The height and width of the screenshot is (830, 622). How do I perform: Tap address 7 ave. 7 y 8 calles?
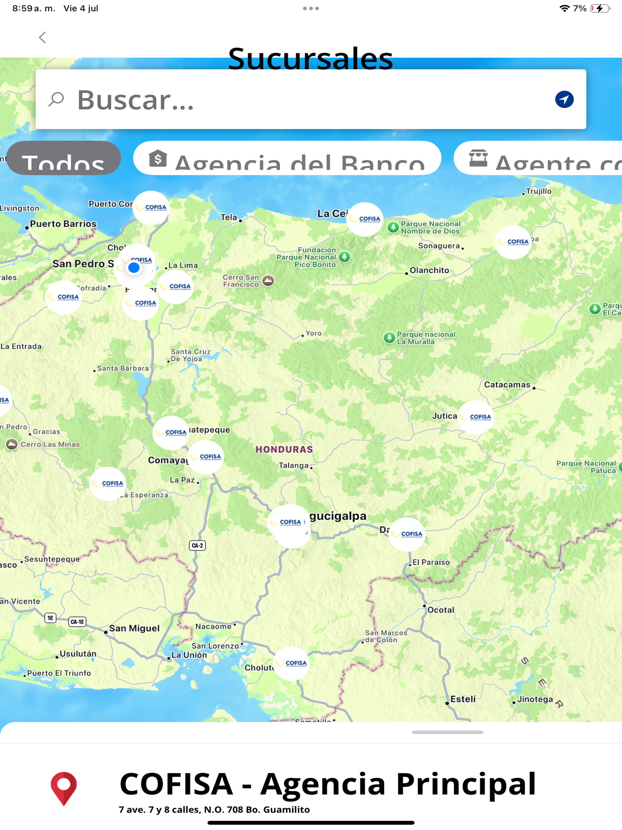point(214,810)
